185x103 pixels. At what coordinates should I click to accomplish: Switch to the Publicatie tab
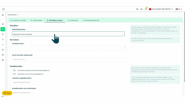(73, 20)
